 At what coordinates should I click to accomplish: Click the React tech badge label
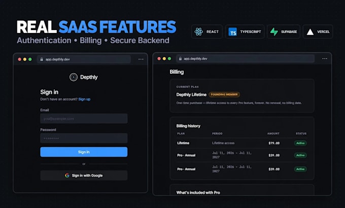point(213,32)
